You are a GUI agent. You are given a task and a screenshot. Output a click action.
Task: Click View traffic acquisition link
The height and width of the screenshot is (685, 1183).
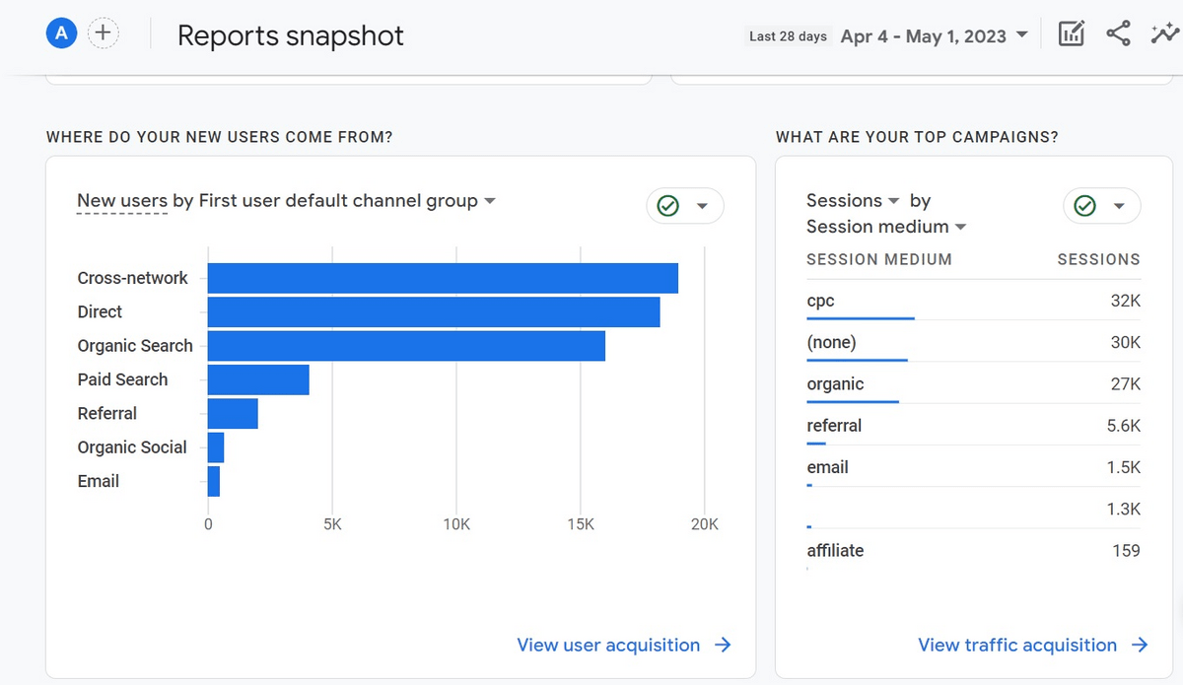click(1017, 645)
